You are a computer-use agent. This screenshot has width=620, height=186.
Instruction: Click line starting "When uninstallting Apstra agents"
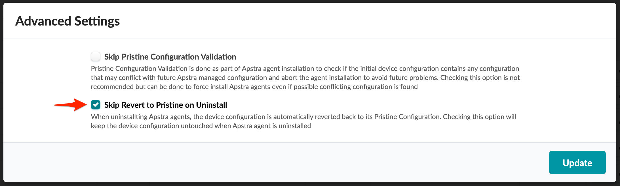coord(303,117)
